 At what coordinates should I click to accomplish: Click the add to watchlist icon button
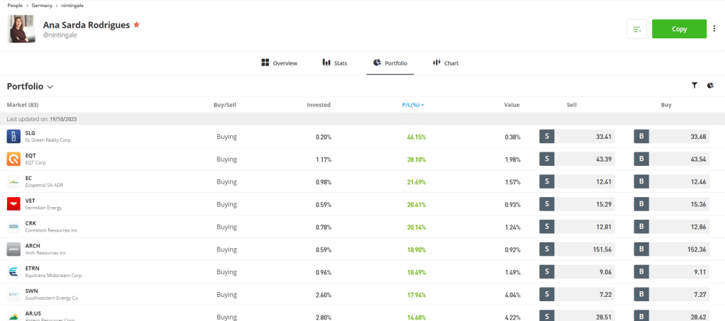(636, 29)
